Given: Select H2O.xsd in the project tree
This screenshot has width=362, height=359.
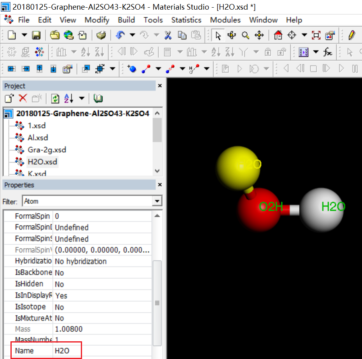Looking at the screenshot, I should coord(42,162).
